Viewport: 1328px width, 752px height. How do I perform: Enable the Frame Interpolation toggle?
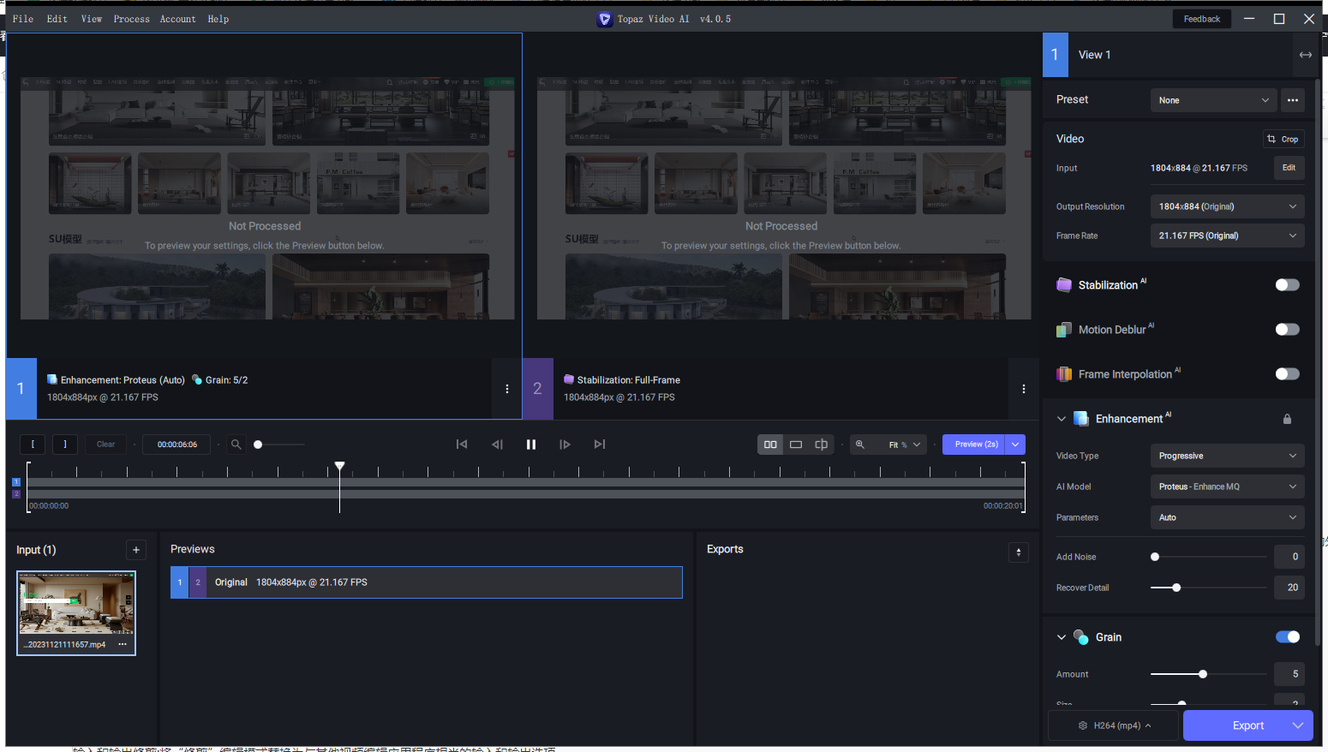tap(1287, 374)
